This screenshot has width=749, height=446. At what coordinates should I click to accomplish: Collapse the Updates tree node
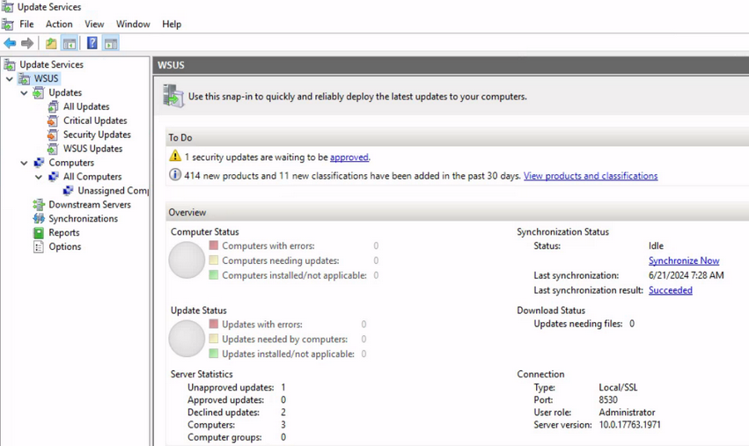[24, 92]
